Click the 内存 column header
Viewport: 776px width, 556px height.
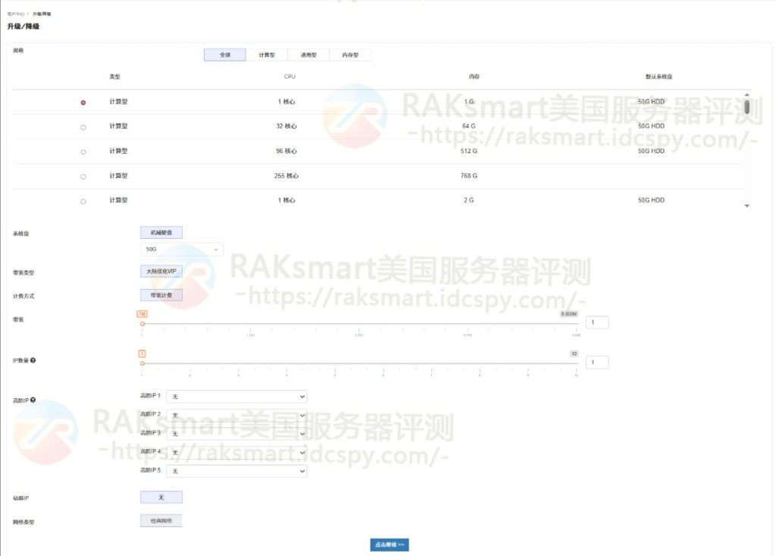click(474, 77)
